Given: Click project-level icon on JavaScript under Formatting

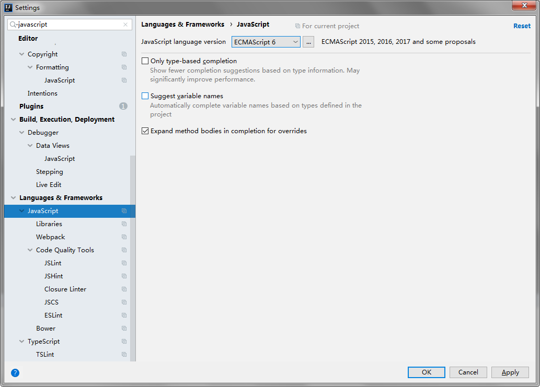Looking at the screenshot, I should click(124, 80).
